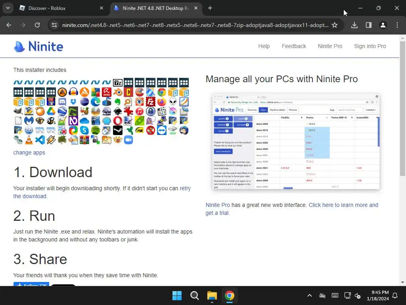Select the Ninite .NET 4.8 tab
The height and width of the screenshot is (305, 406).
(x=156, y=8)
